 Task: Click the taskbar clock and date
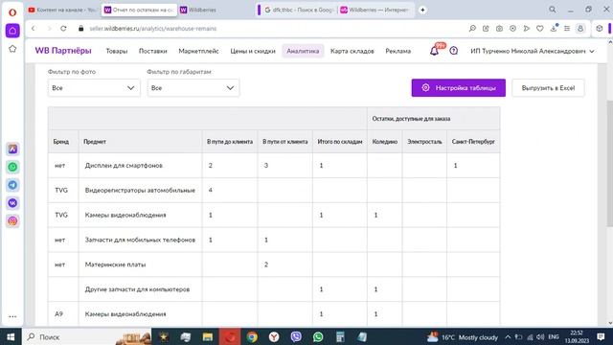[577, 336]
